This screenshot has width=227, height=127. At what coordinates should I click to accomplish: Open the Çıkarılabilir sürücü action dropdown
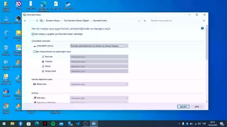point(99,46)
